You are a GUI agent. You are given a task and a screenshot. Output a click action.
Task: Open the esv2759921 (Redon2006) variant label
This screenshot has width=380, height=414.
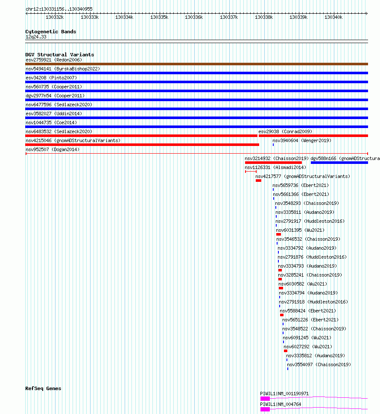(x=54, y=60)
